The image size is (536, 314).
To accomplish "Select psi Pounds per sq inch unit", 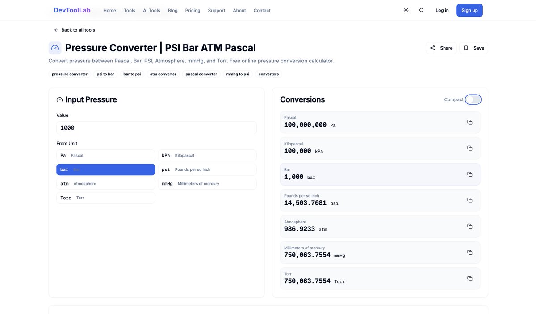I will [x=207, y=169].
